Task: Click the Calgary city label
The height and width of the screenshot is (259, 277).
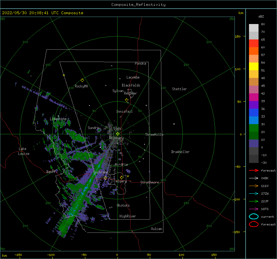Action: tap(120, 181)
